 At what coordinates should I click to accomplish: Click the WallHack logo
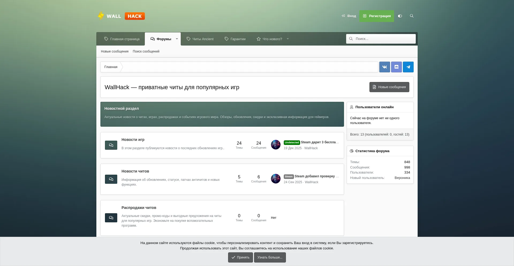click(121, 16)
